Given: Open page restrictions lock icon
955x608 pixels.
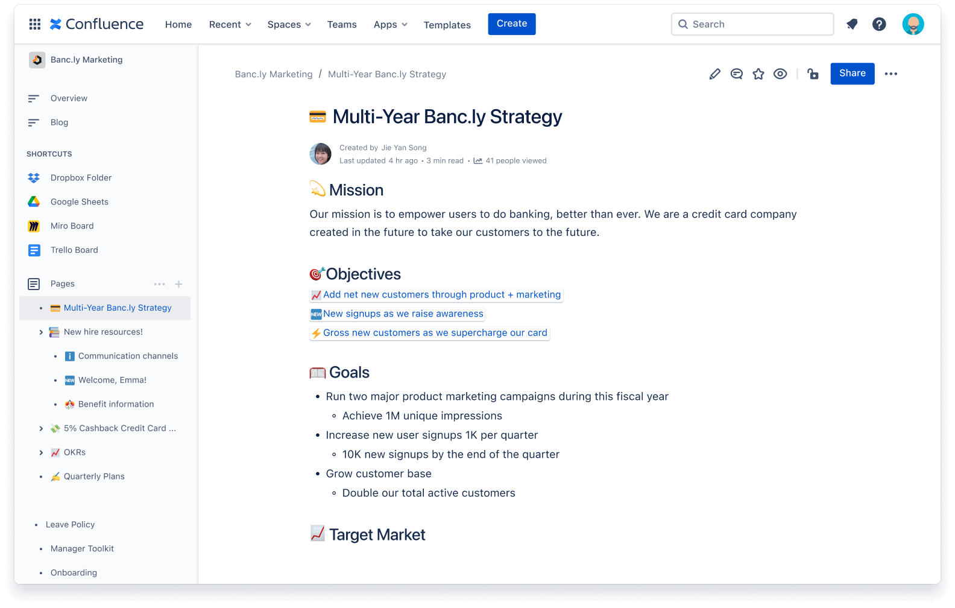Looking at the screenshot, I should (x=813, y=74).
